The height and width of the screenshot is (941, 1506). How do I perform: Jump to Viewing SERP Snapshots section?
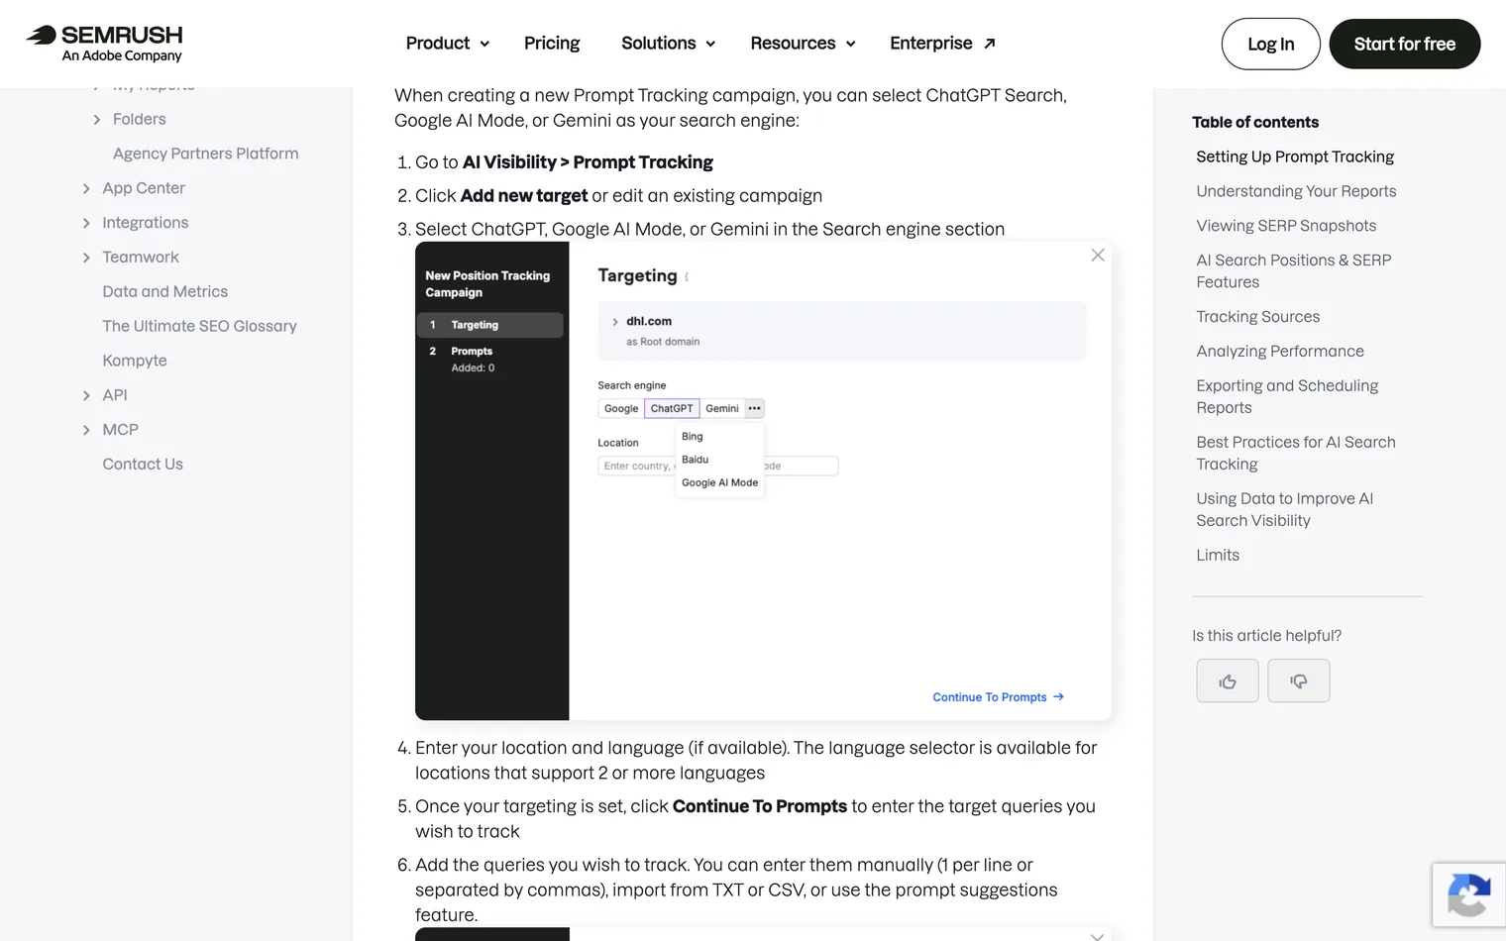point(1286,226)
